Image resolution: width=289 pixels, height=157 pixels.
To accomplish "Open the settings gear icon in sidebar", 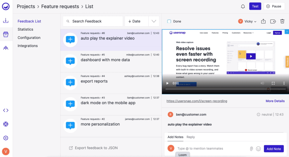I will click(6, 138).
